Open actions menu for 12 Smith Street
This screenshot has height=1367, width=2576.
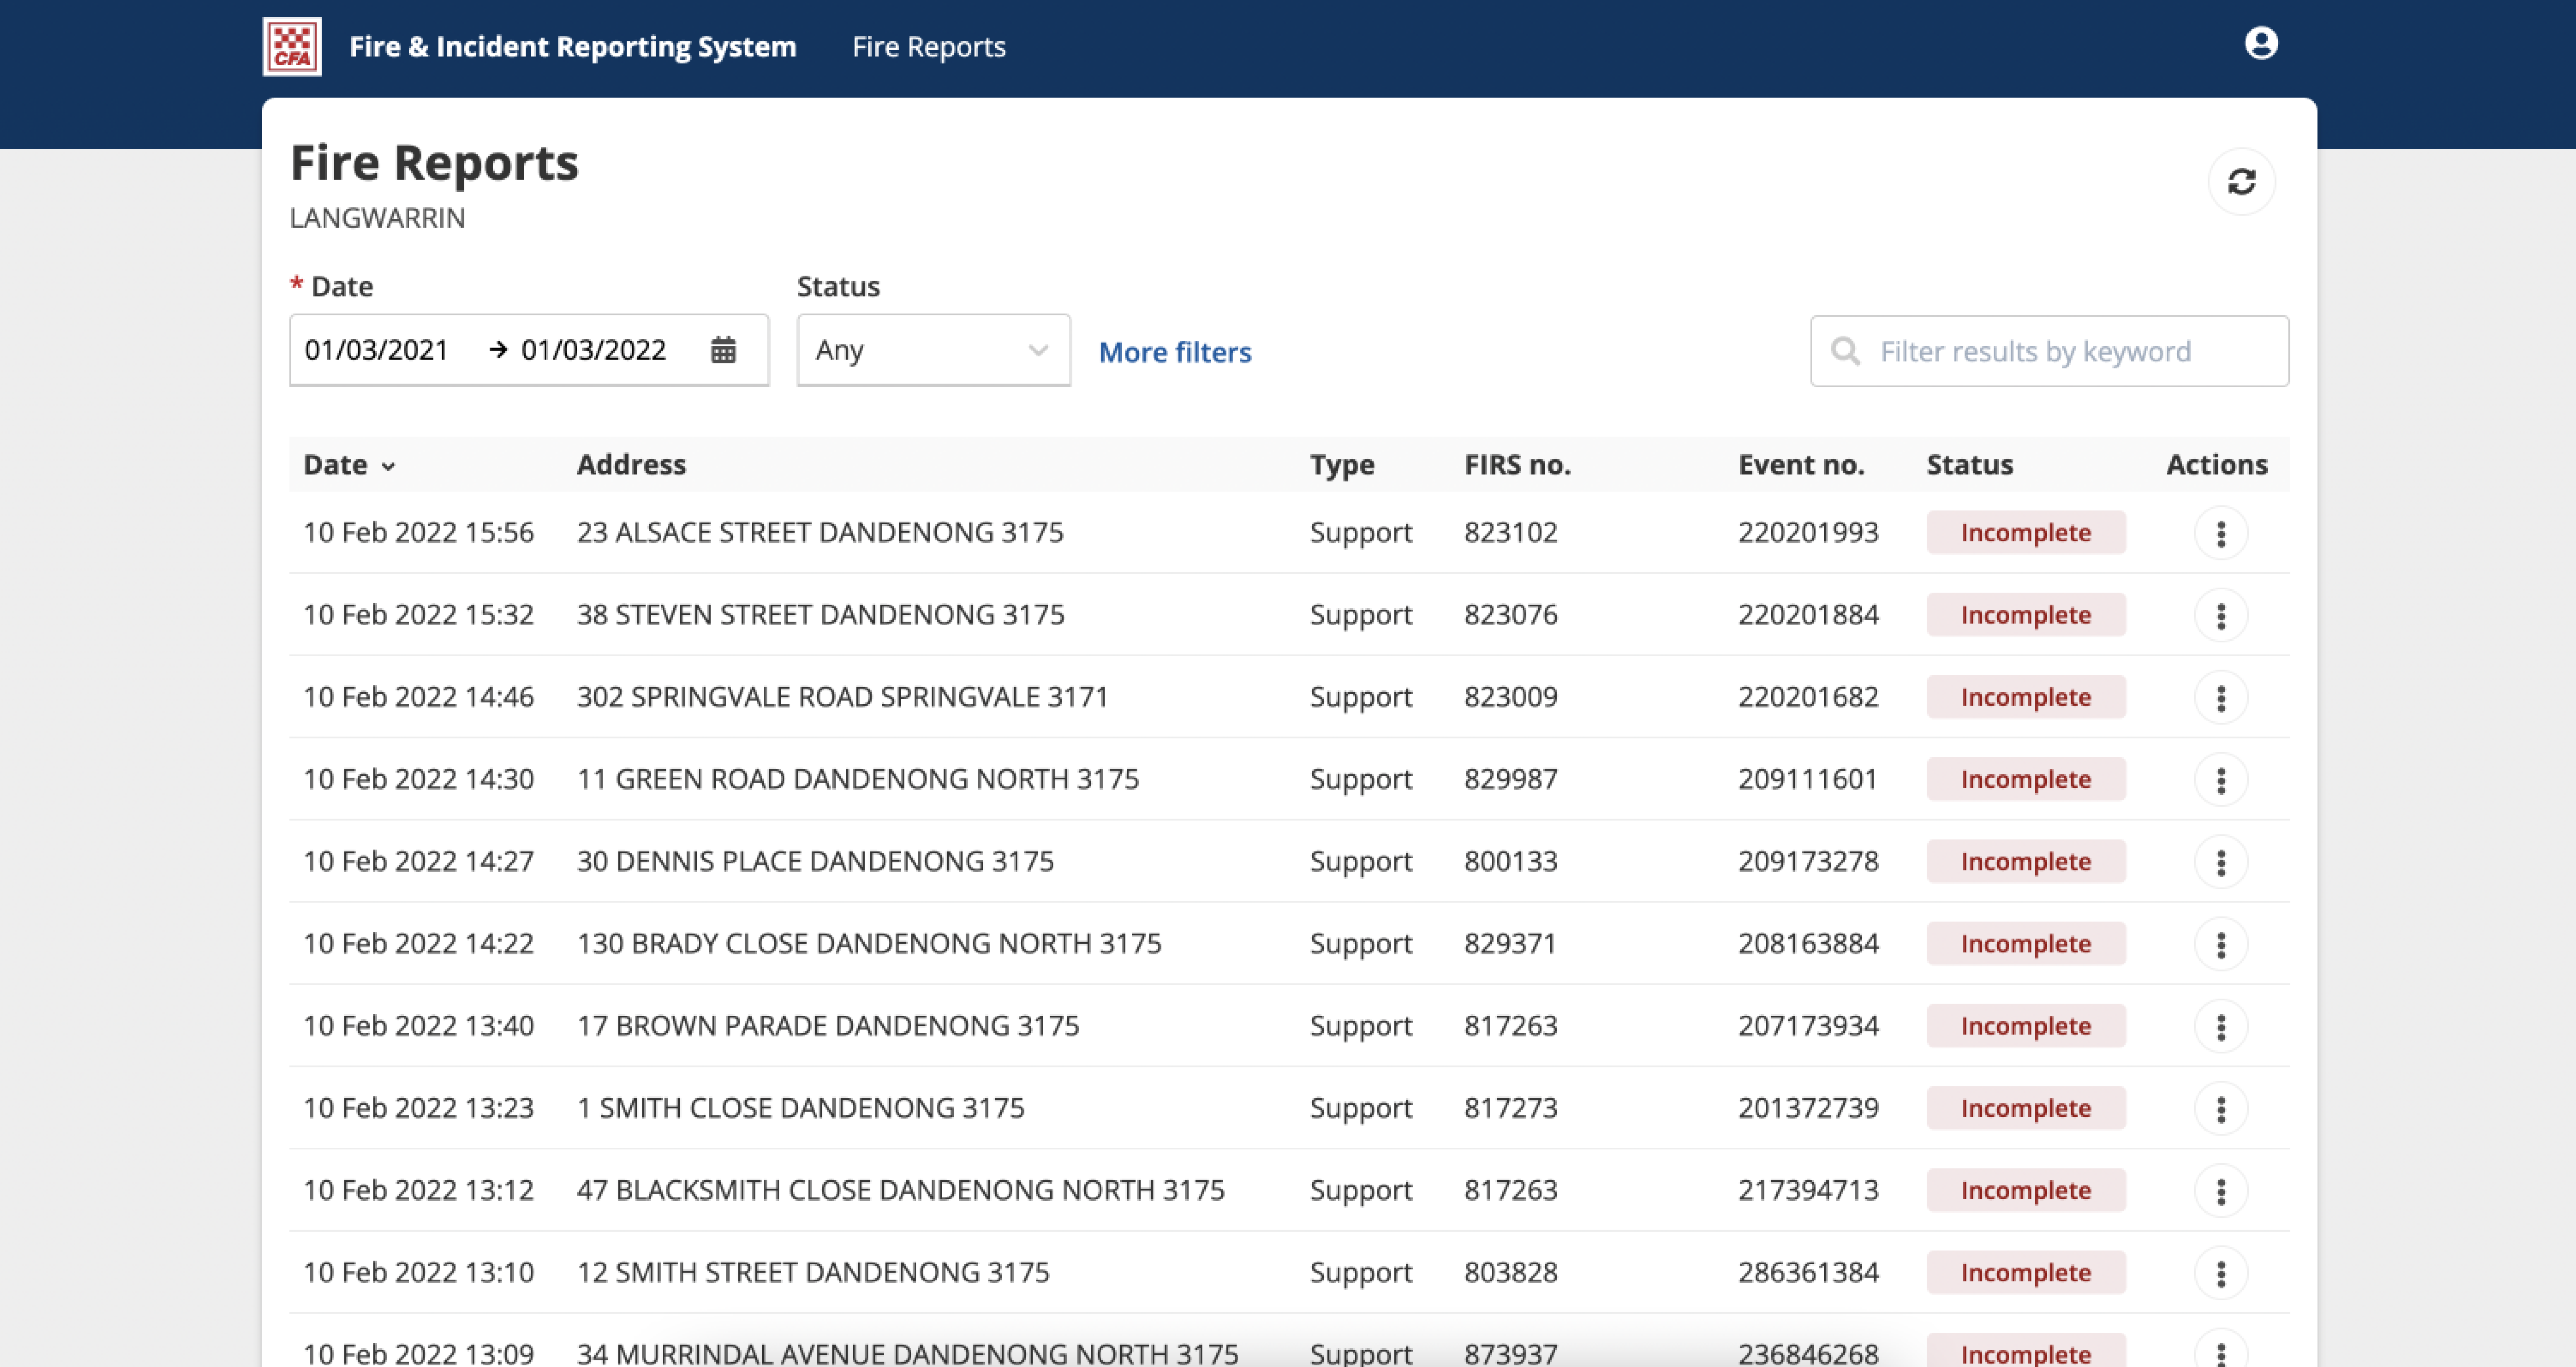pos(2220,1273)
